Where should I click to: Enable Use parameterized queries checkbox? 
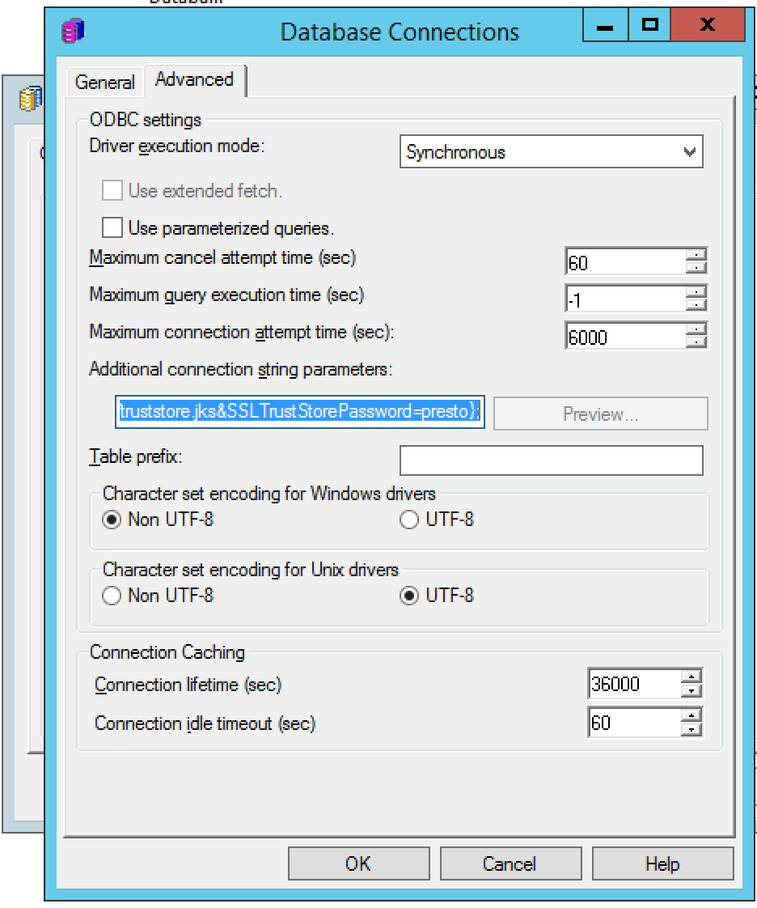point(112,227)
